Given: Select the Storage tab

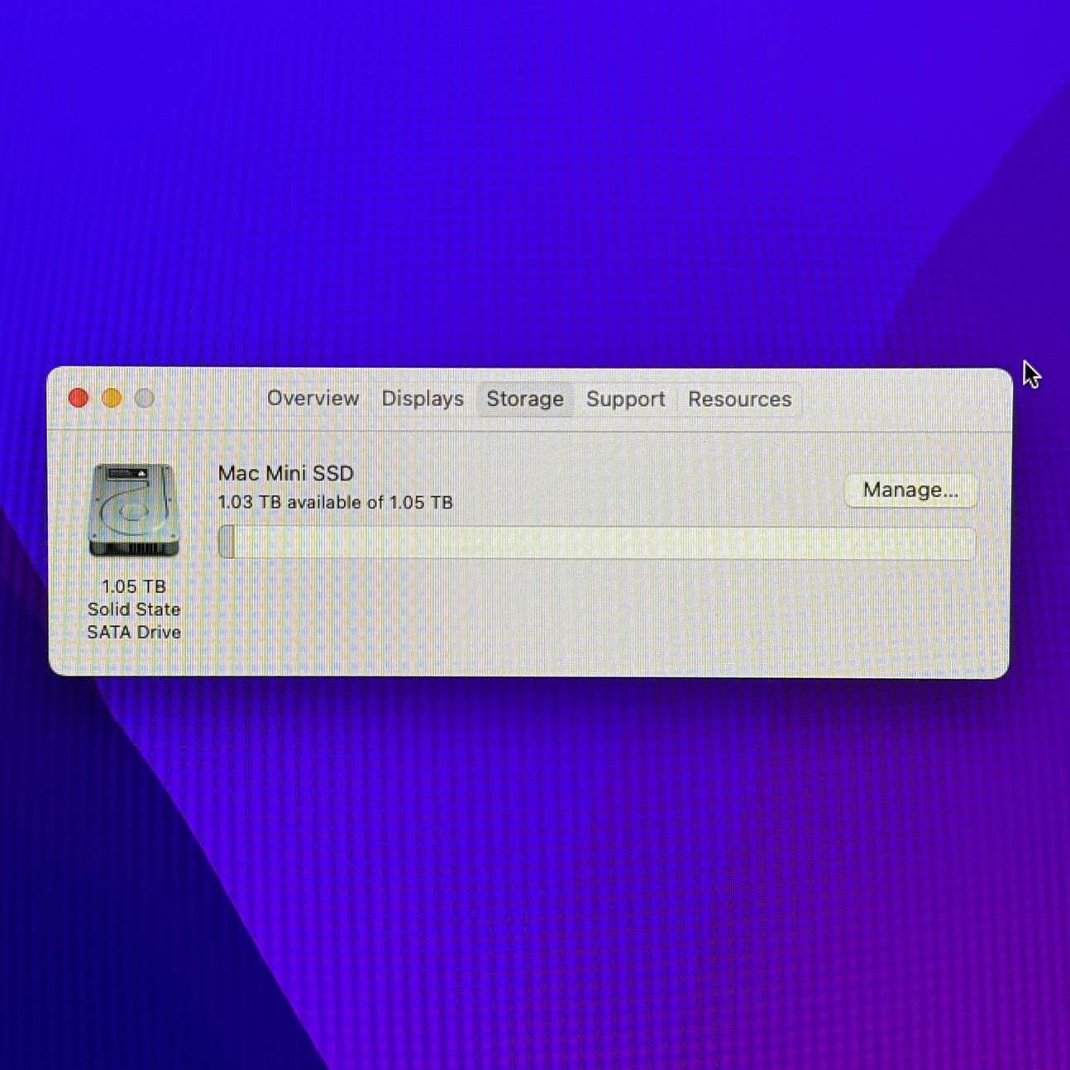Looking at the screenshot, I should point(525,399).
